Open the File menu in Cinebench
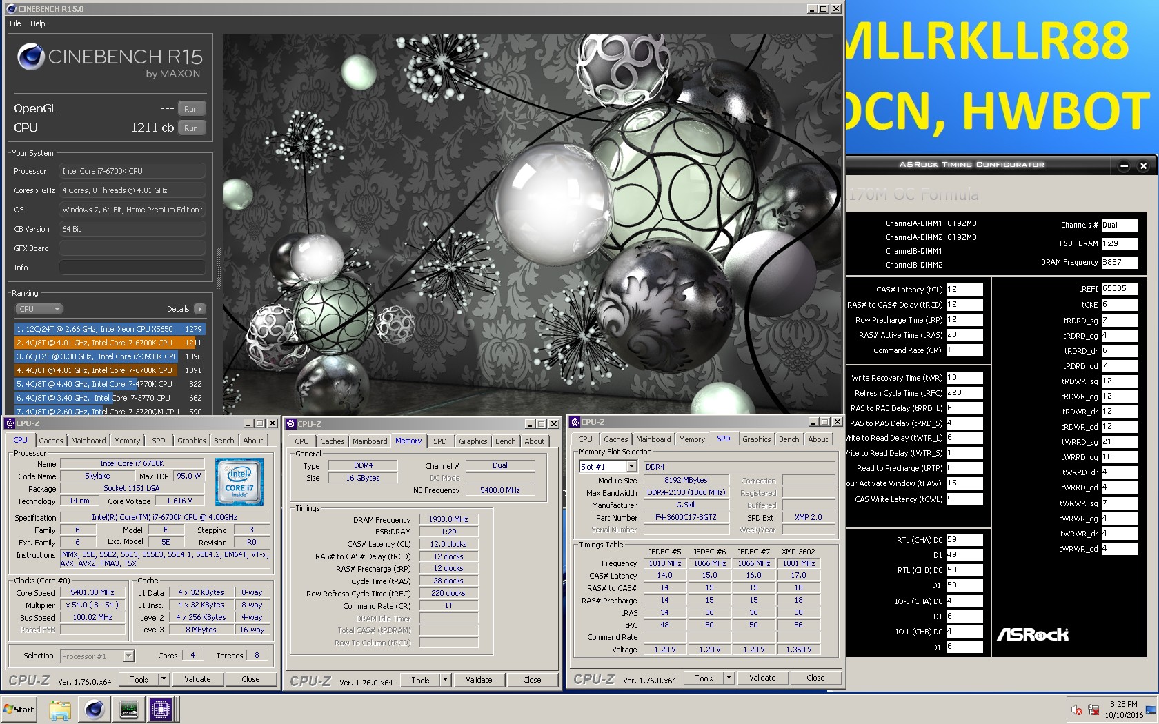Image resolution: width=1159 pixels, height=724 pixels. (x=15, y=23)
